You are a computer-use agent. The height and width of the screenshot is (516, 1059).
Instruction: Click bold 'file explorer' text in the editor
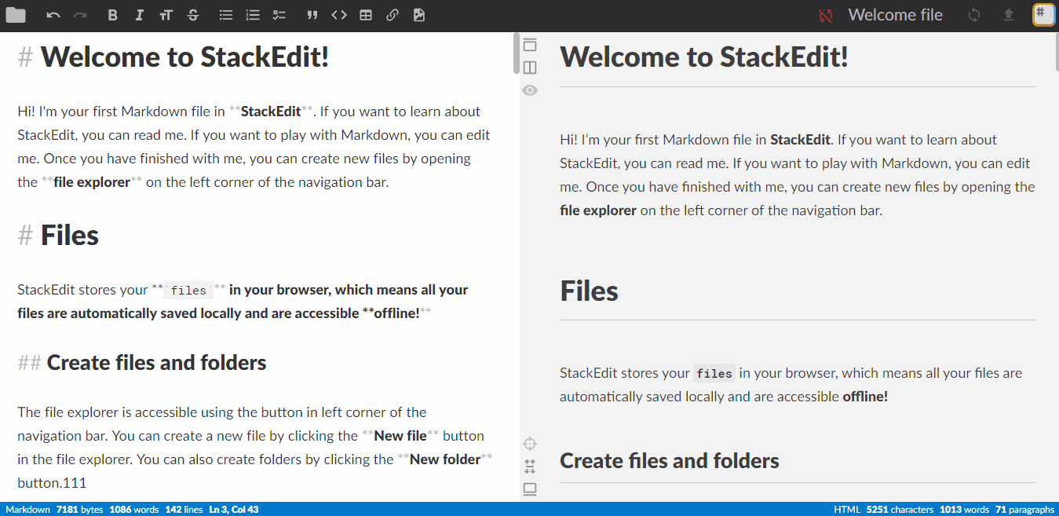[x=92, y=182]
